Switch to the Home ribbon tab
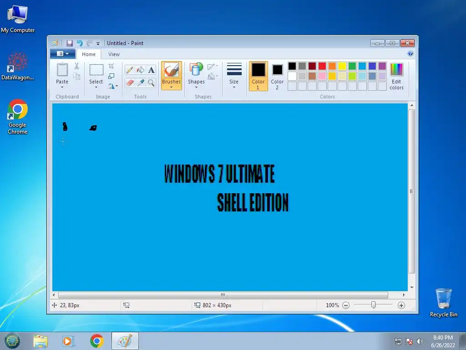 [89, 54]
